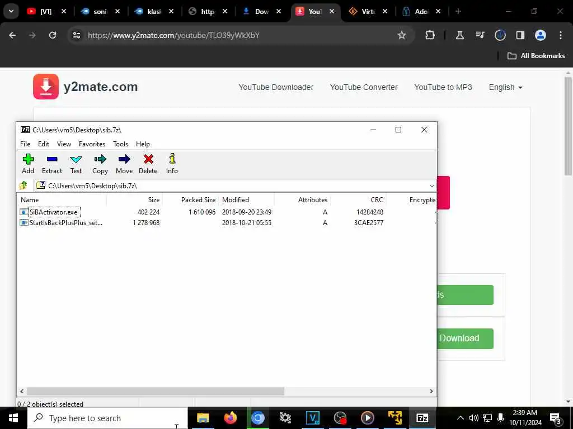Expand the English language dropdown
The height and width of the screenshot is (429, 573).
[505, 88]
